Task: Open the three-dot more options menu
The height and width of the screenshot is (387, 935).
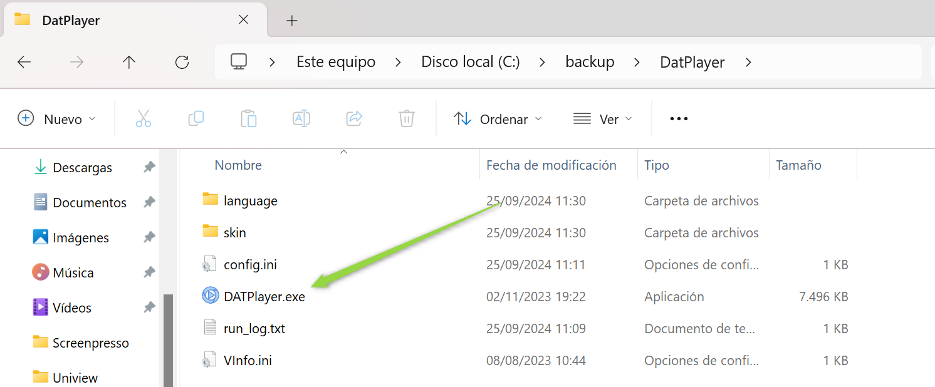Action: (x=679, y=118)
